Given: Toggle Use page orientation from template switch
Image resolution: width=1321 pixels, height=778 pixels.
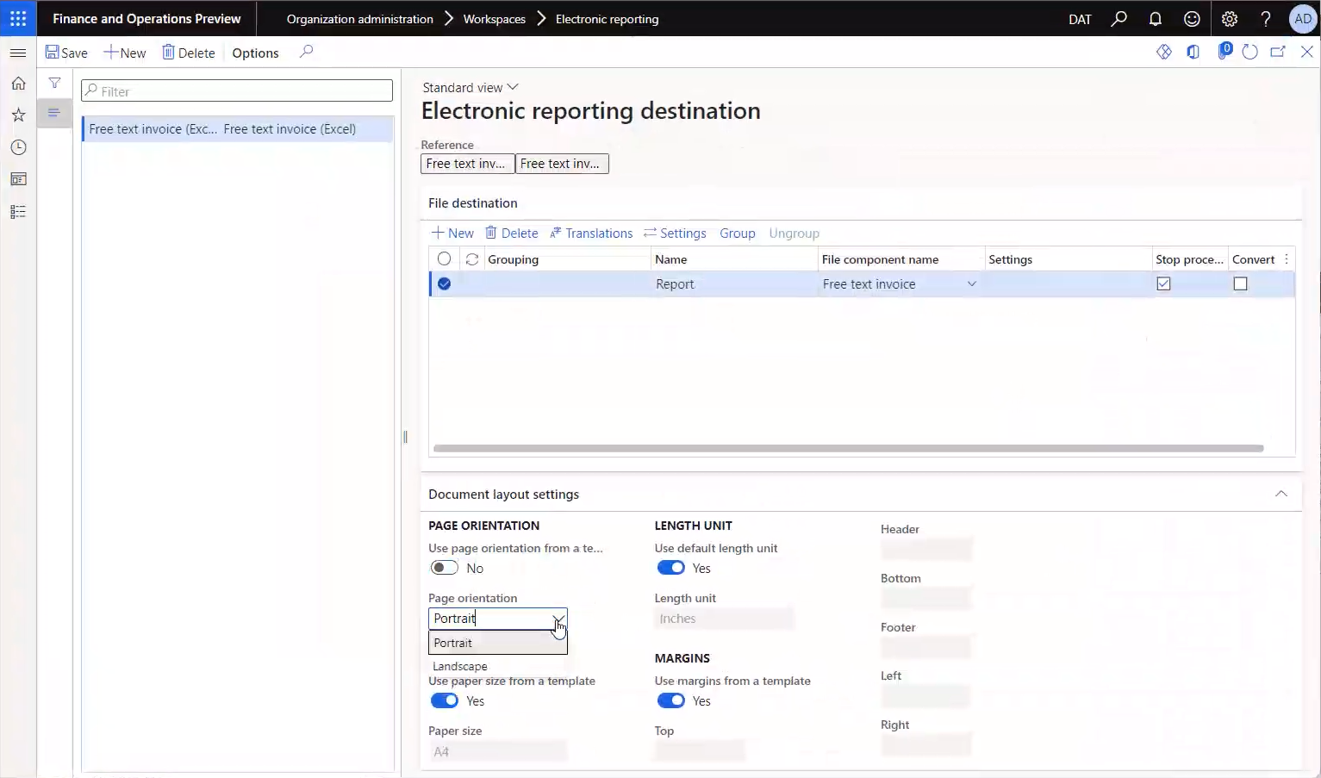Looking at the screenshot, I should (x=445, y=568).
